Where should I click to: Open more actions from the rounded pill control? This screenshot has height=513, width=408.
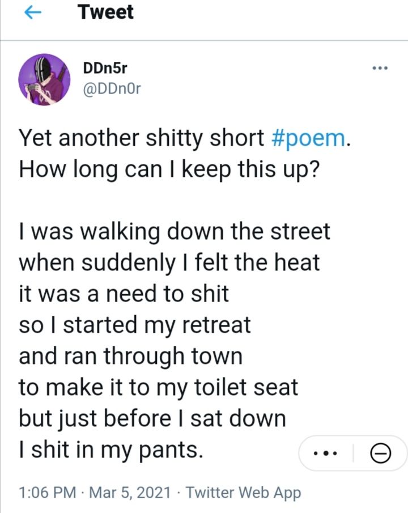click(x=326, y=452)
